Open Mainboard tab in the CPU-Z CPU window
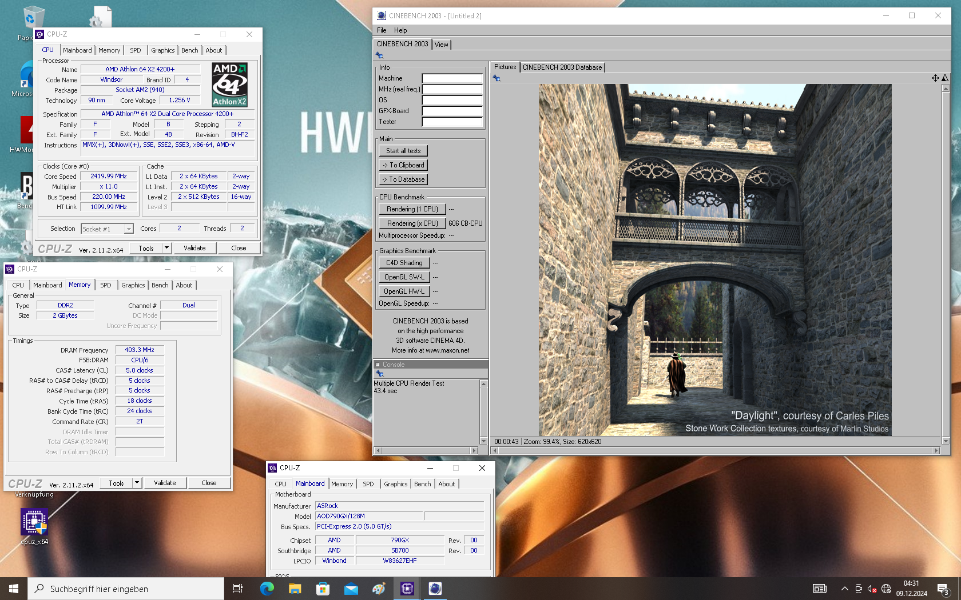The width and height of the screenshot is (961, 600). point(77,50)
